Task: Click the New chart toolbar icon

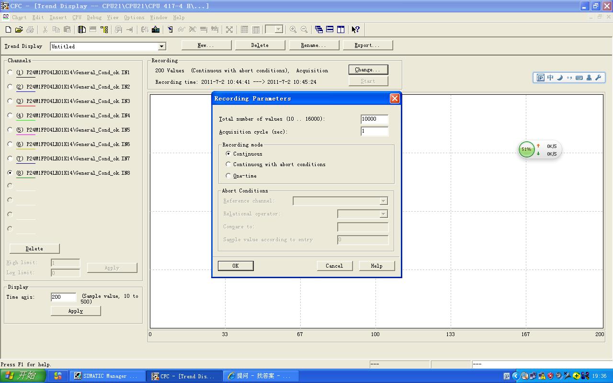Action: click(x=8, y=30)
